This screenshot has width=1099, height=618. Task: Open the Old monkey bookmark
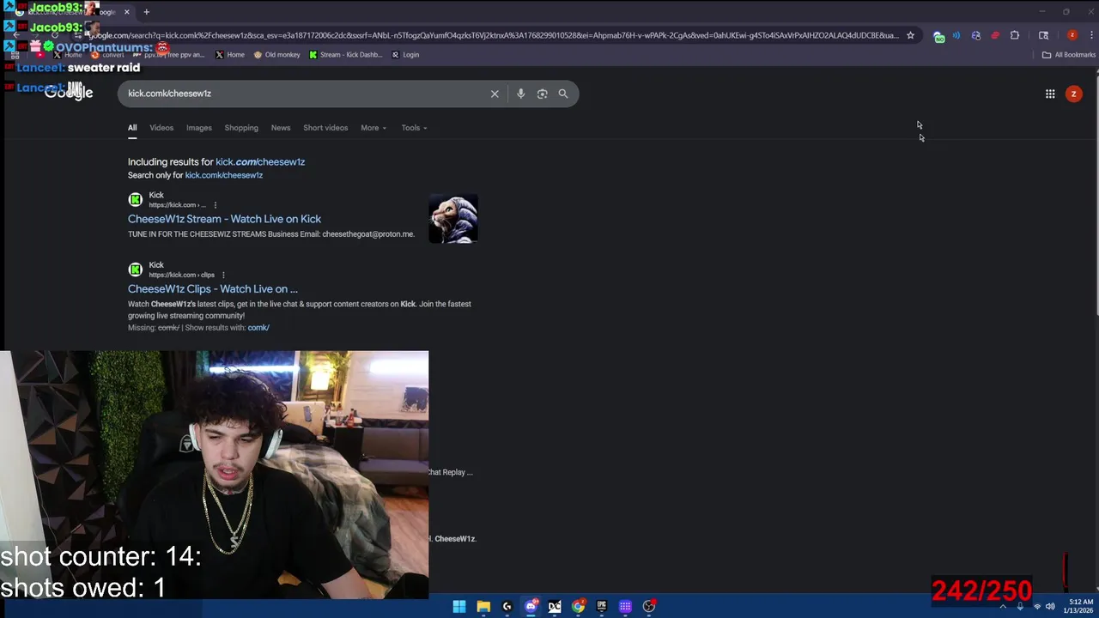coord(276,55)
